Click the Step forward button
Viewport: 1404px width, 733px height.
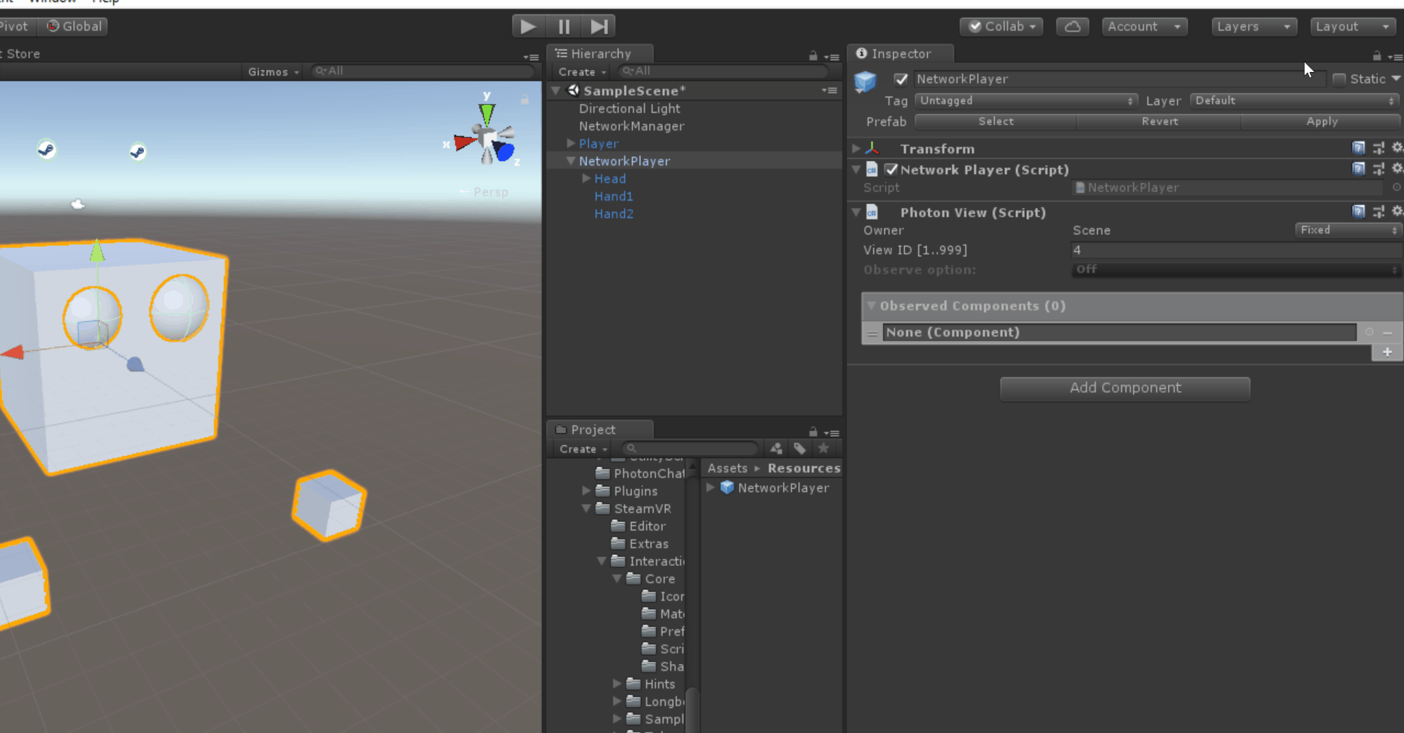pyautogui.click(x=598, y=27)
